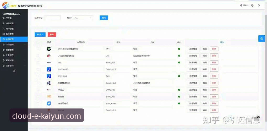The image size is (267, 131).
Task: Check the JNPF-Auth2 row checkbox
Action: click(x=38, y=69)
